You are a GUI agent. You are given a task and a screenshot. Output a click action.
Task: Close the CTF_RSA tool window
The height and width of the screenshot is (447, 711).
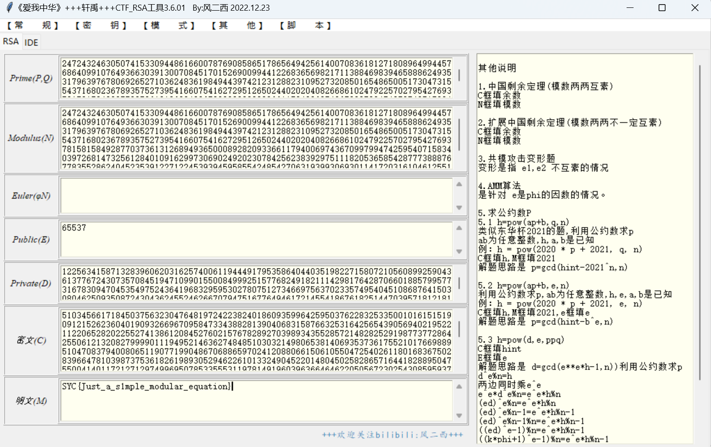click(x=695, y=8)
